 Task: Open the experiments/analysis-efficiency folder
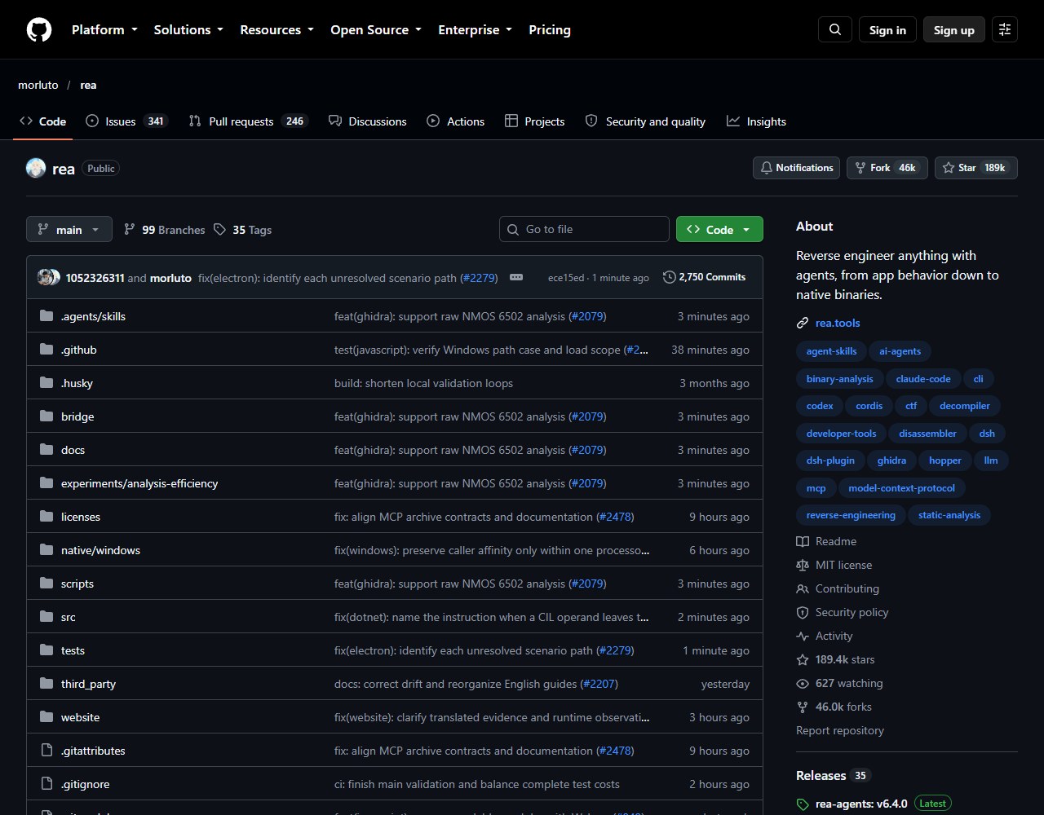pyautogui.click(x=139, y=483)
